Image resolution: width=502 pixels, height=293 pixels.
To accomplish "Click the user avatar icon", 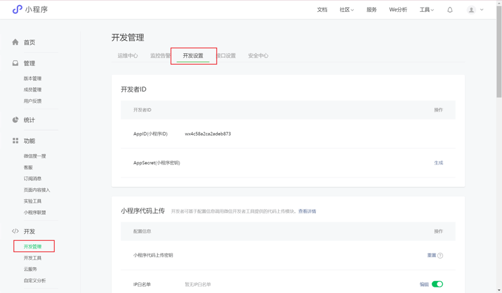I will [x=471, y=10].
